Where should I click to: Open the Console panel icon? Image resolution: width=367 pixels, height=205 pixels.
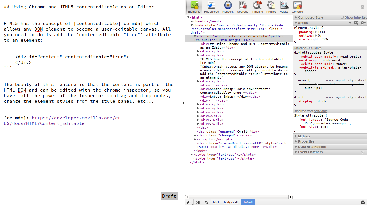click(297, 7)
